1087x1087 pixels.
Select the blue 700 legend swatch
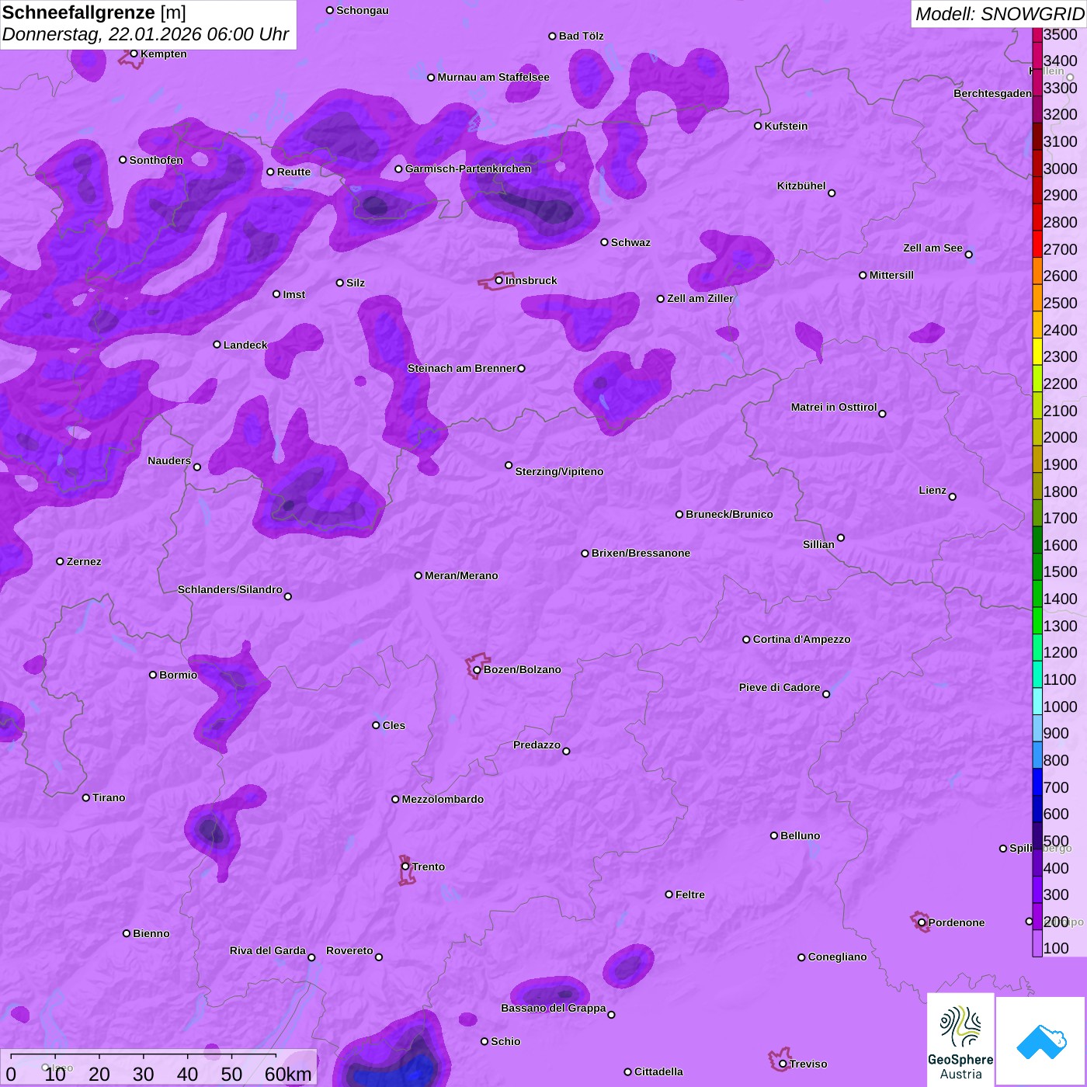(1037, 782)
